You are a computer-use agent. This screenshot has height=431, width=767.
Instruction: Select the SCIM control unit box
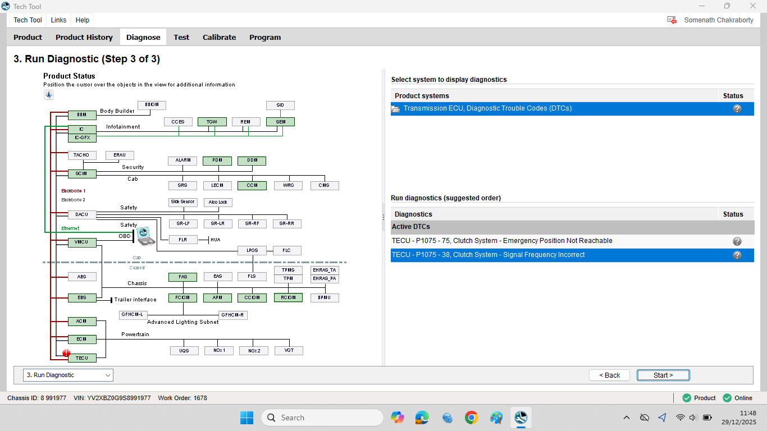pyautogui.click(x=82, y=174)
